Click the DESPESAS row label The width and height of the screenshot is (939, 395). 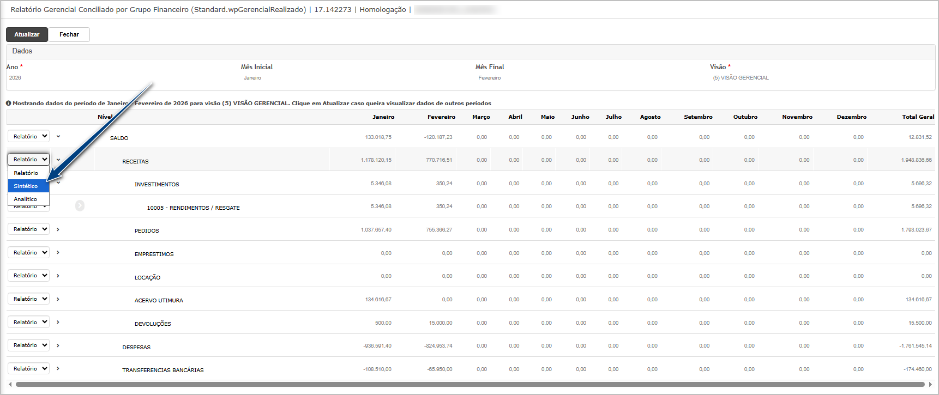136,348
